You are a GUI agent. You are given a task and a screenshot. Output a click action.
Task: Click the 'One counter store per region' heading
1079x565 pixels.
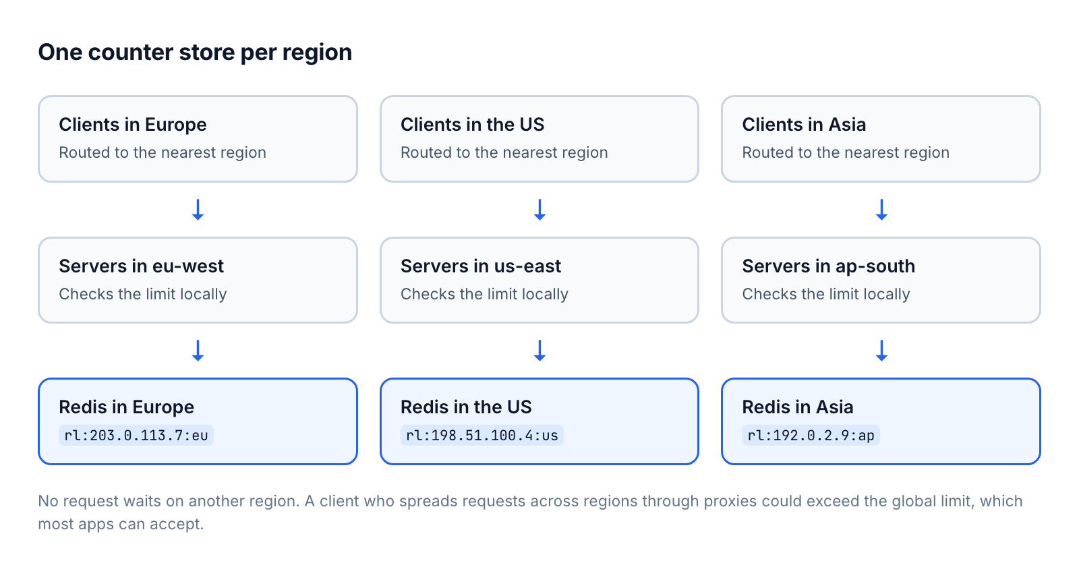pyautogui.click(x=195, y=53)
